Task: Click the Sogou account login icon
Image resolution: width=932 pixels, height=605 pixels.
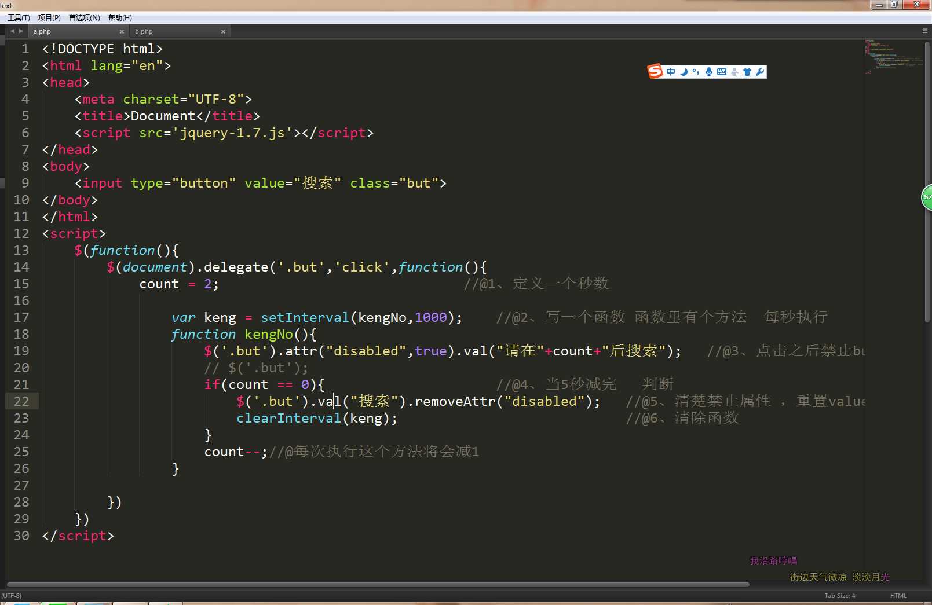Action: tap(734, 72)
